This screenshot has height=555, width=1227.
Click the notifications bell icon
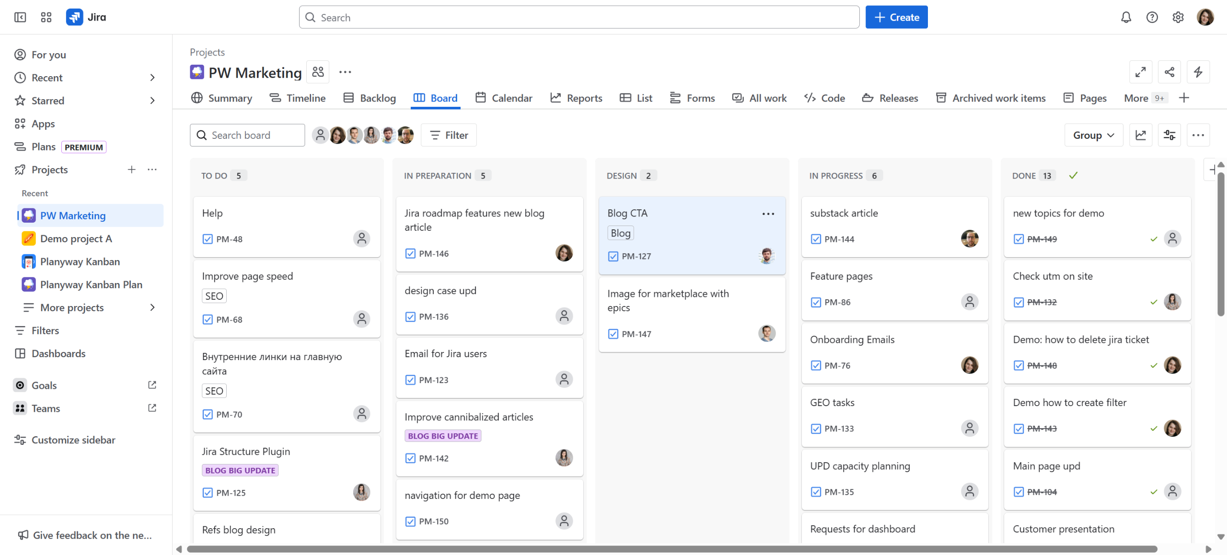click(x=1126, y=17)
